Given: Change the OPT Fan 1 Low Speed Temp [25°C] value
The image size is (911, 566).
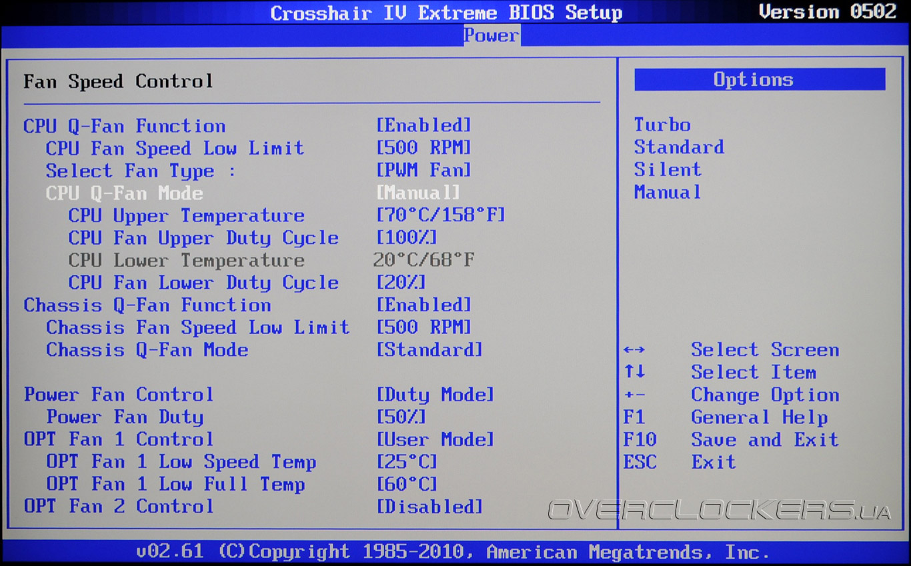Looking at the screenshot, I should coord(407,461).
